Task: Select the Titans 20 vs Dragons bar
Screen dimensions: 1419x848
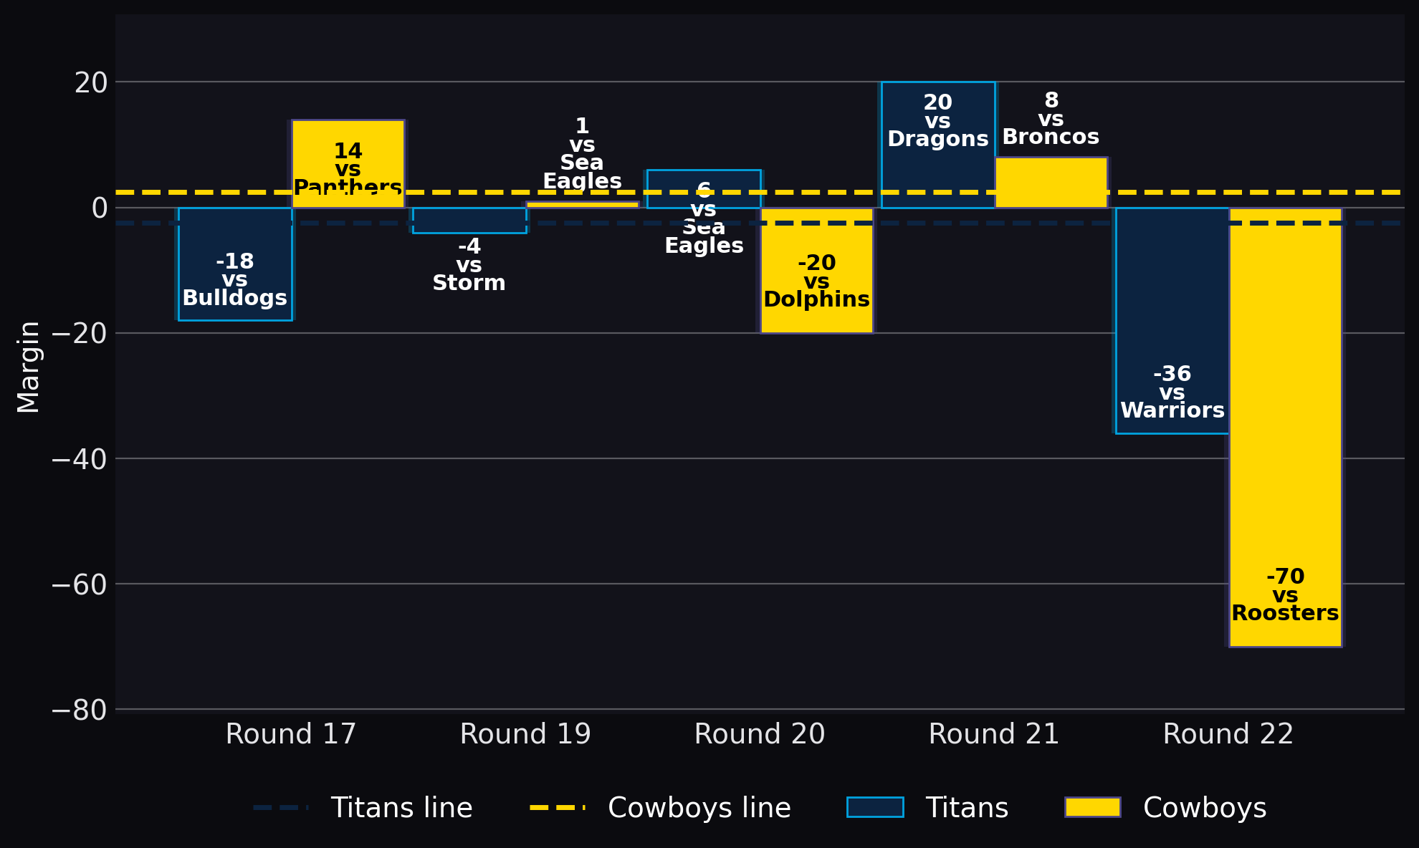Action: (x=938, y=145)
